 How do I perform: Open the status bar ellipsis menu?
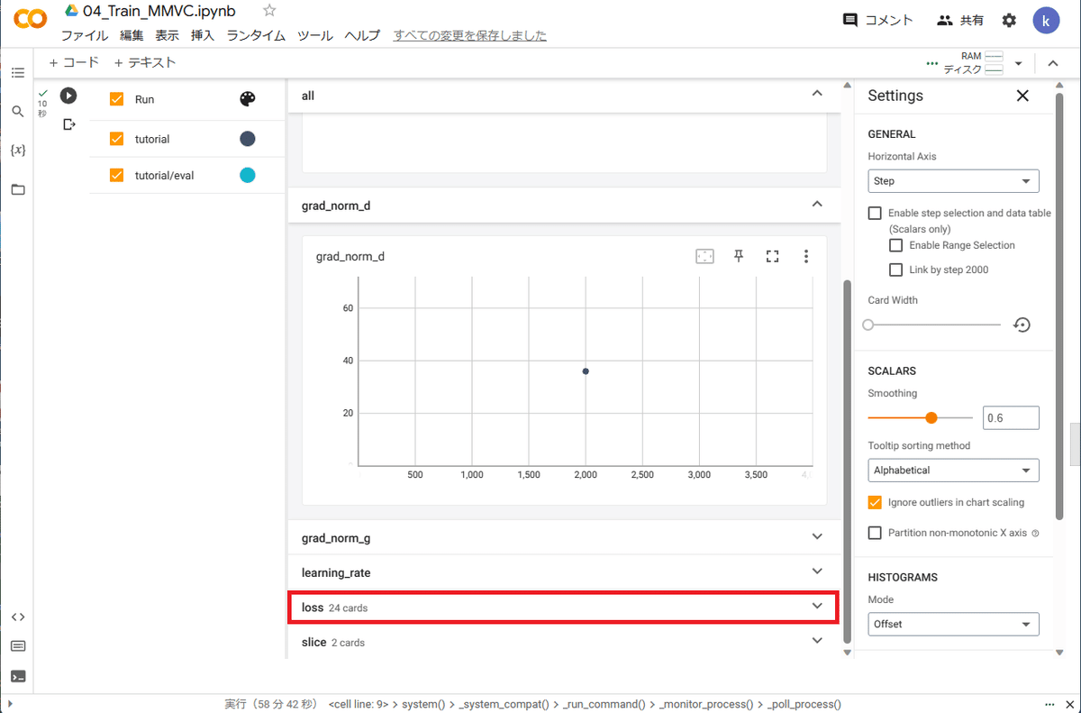click(1049, 704)
